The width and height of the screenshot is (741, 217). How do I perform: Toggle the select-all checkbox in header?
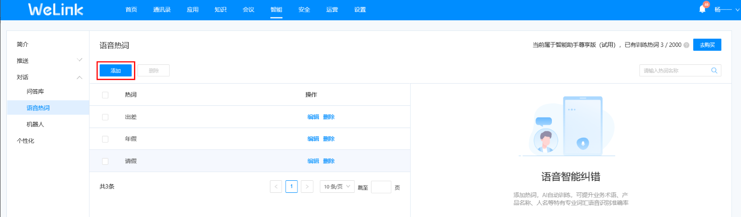point(105,95)
